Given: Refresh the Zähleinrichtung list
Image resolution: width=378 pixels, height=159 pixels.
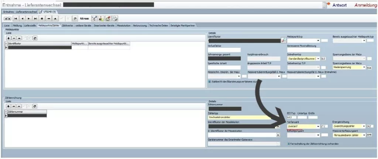Looking at the screenshot, I should 35,106.
